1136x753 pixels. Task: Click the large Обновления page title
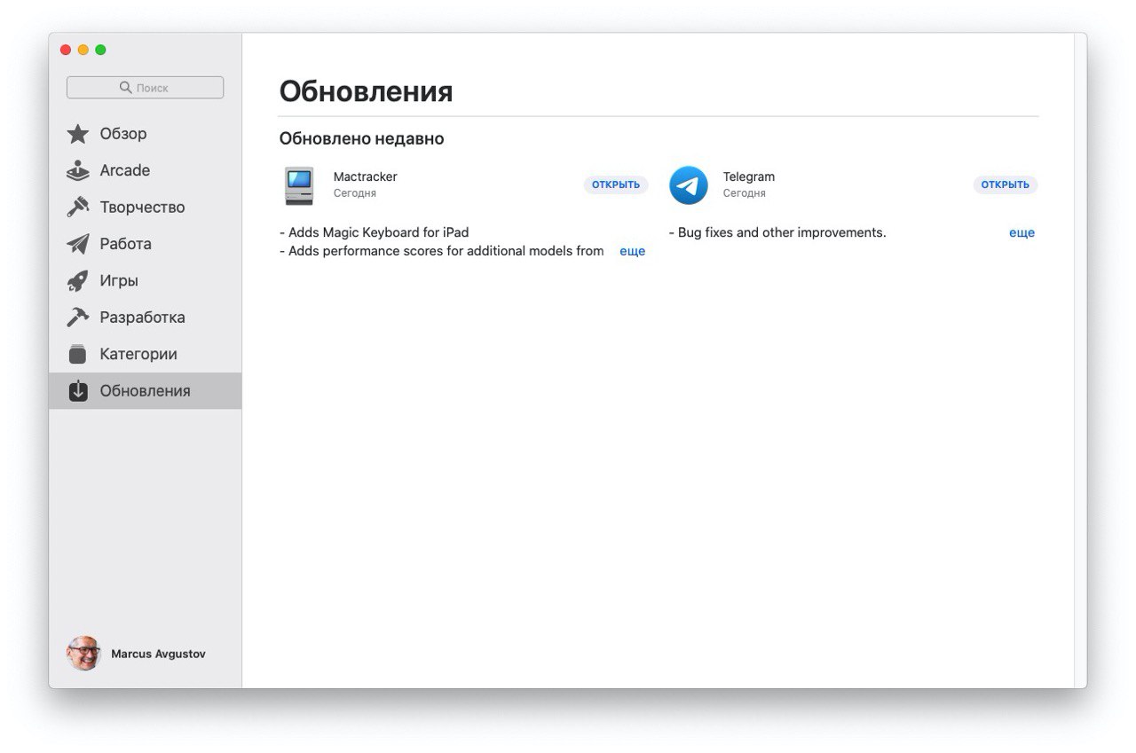(x=367, y=91)
